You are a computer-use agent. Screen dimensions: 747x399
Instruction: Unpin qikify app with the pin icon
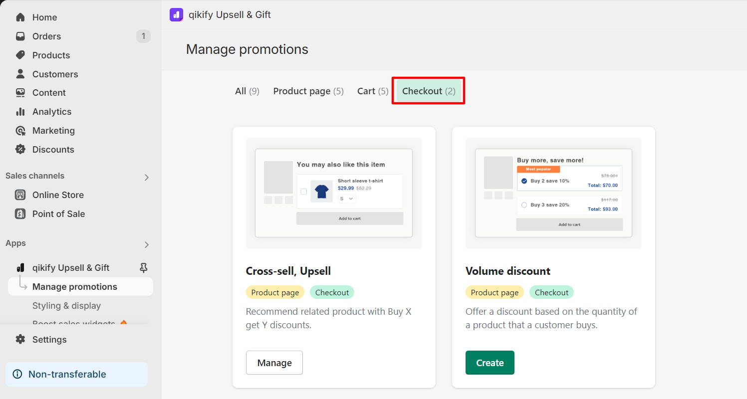(x=143, y=268)
